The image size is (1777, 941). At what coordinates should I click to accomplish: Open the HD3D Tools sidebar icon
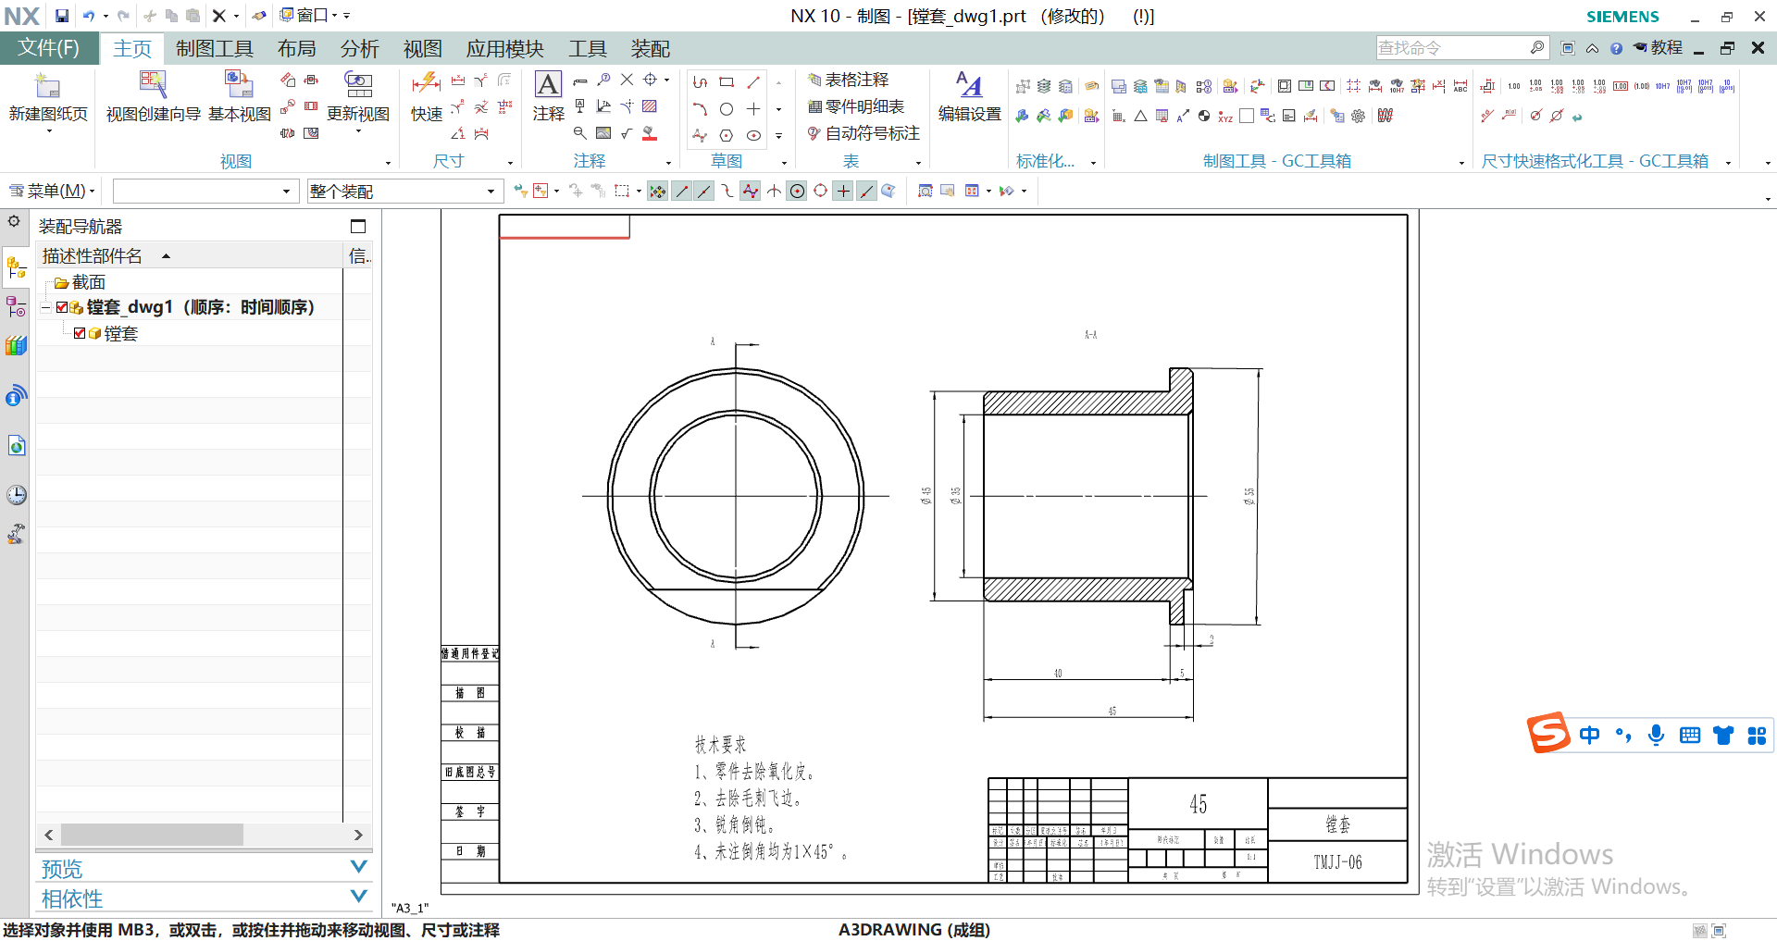coord(16,397)
